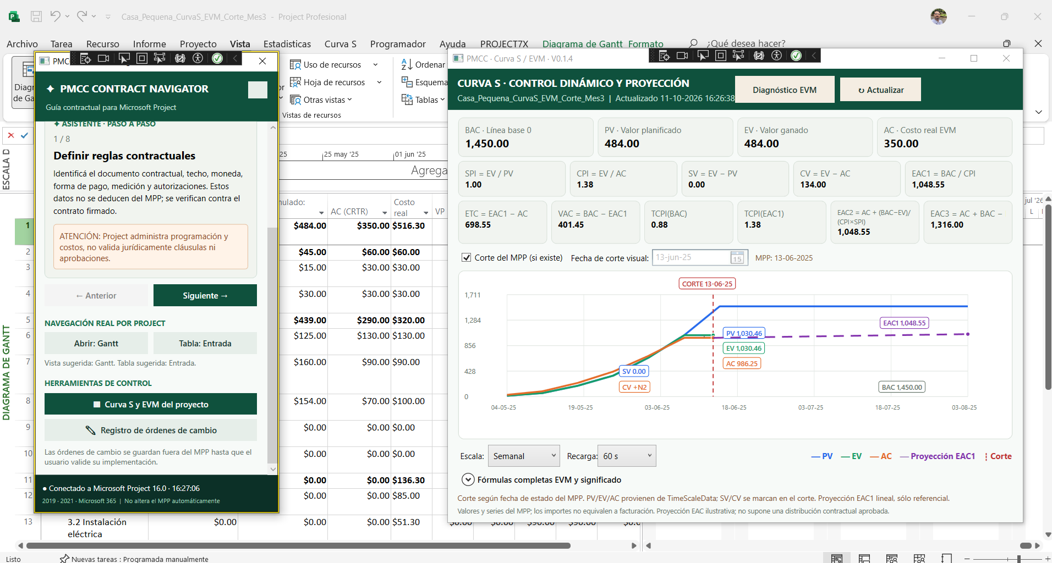Click the Diagnóstico EVM button
Viewport: 1052px width, 563px height.
785,90
